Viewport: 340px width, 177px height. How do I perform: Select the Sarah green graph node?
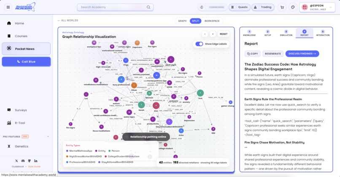click(x=141, y=105)
